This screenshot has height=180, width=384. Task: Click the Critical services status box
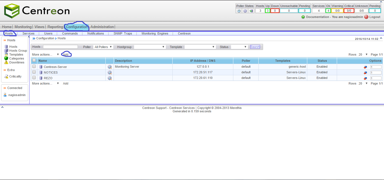[349, 11]
